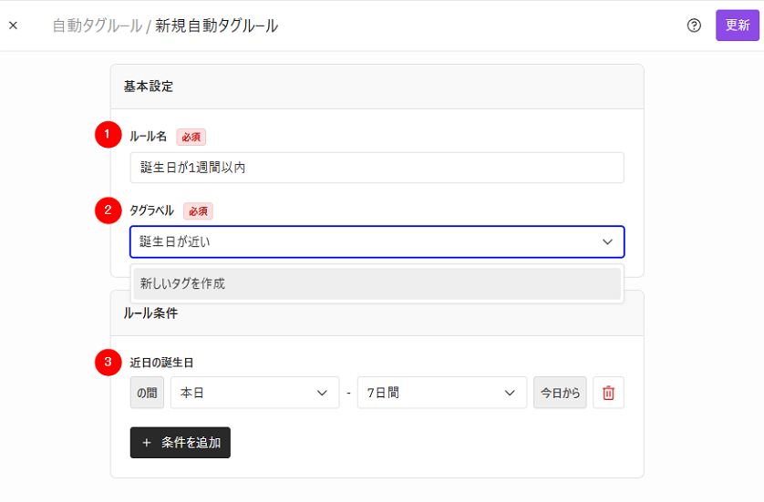Viewport: 764px width, 502px height.
Task: Click the purple 更新 button
Action: pos(738,26)
